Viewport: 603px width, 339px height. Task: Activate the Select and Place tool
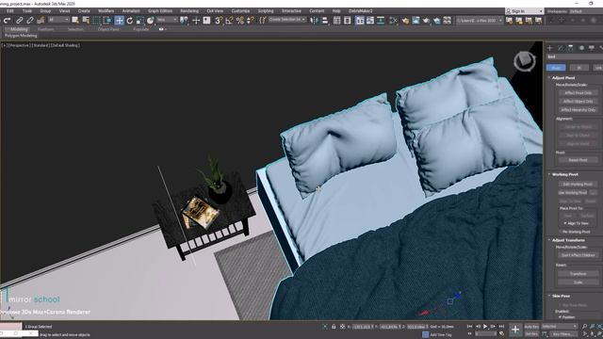[x=151, y=21]
